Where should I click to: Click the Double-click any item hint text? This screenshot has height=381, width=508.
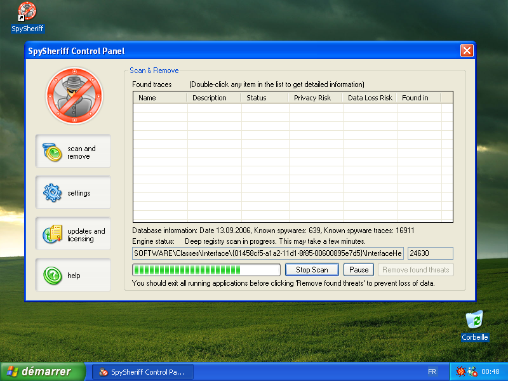click(x=277, y=84)
